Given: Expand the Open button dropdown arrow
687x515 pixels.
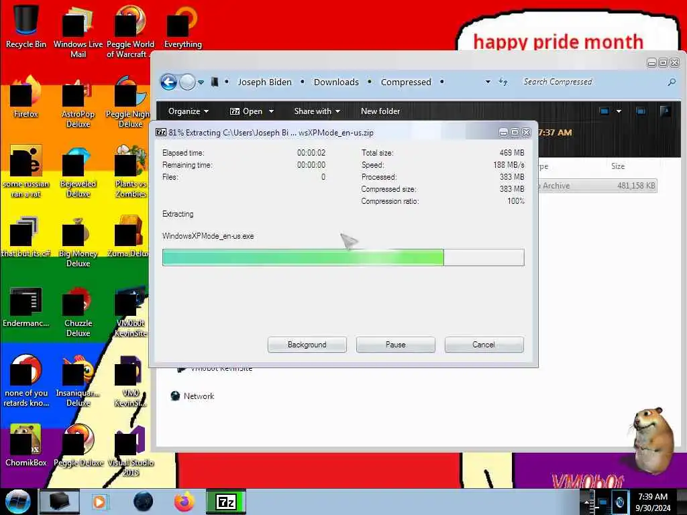Looking at the screenshot, I should coord(271,111).
